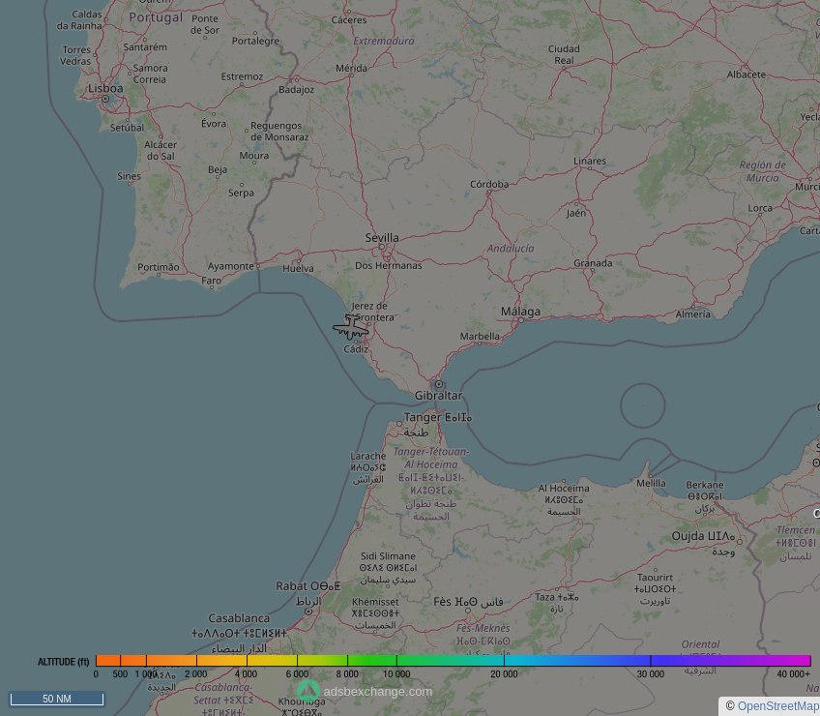This screenshot has height=716, width=820.
Task: Click the Setúbal city label
Action: point(127,127)
